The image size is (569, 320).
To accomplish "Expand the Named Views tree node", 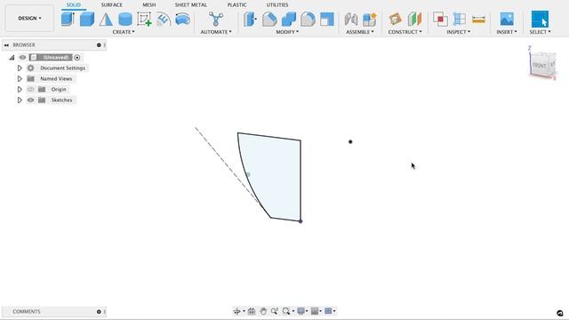I will (x=20, y=79).
